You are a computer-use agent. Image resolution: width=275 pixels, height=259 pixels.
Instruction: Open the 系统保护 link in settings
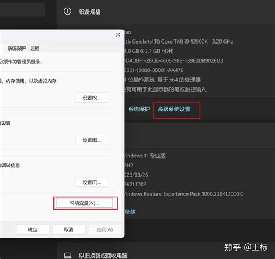[x=139, y=109]
